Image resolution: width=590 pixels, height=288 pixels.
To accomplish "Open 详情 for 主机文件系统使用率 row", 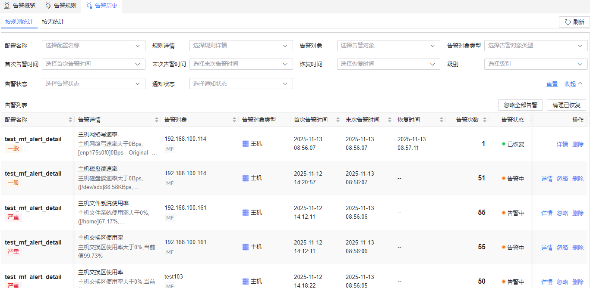I will tap(547, 213).
